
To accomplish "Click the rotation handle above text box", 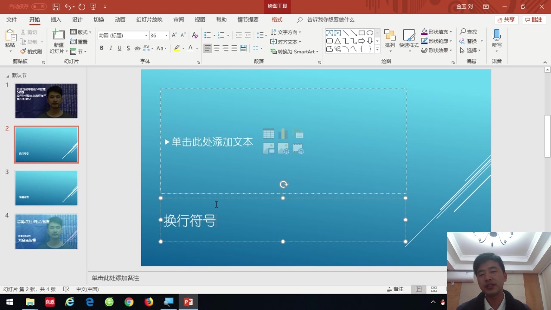I will coord(283,184).
